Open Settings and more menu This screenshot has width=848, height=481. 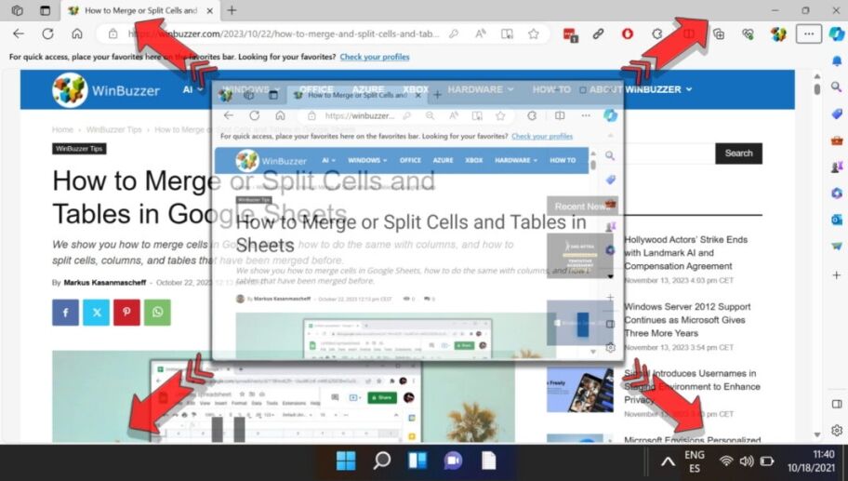809,33
